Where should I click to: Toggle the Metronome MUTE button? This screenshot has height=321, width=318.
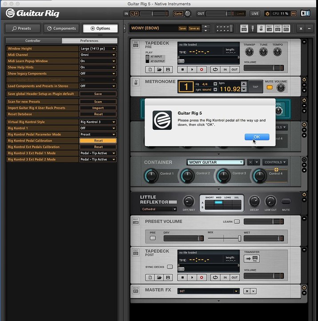pyautogui.click(x=270, y=87)
